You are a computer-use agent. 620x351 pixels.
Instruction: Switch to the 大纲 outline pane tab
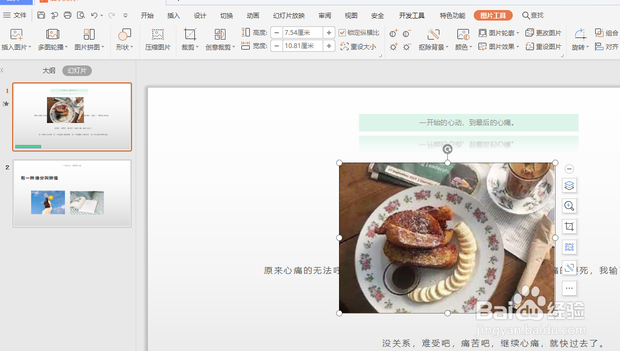click(x=49, y=71)
